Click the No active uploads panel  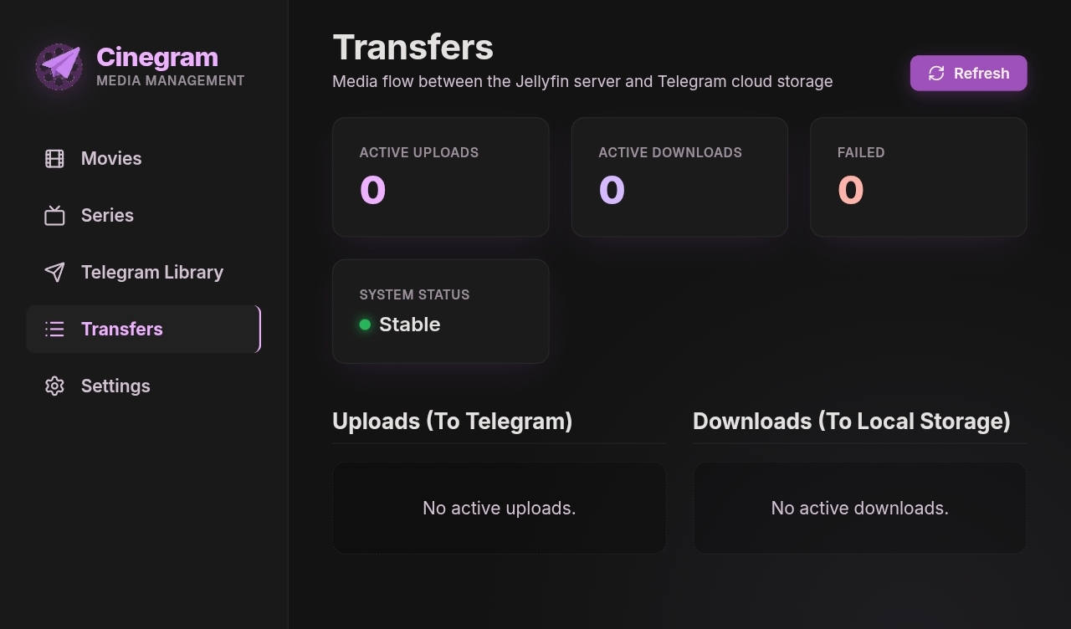500,508
